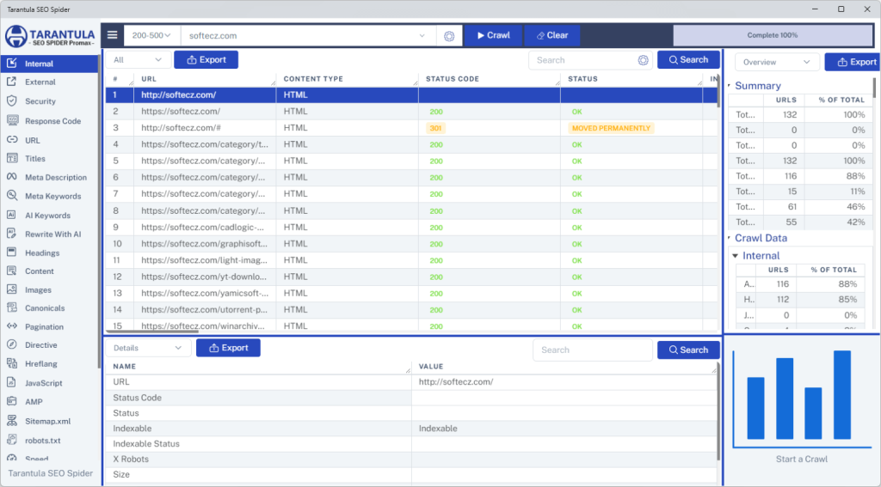The height and width of the screenshot is (487, 881).
Task: Click the AMP icon in the sidebar
Action: coord(12,401)
